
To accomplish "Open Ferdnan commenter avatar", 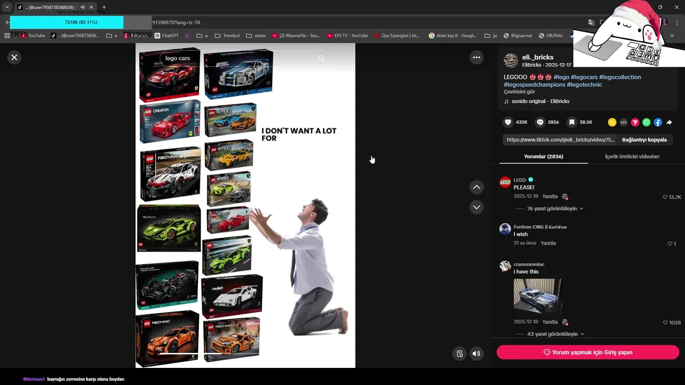I will point(505,229).
